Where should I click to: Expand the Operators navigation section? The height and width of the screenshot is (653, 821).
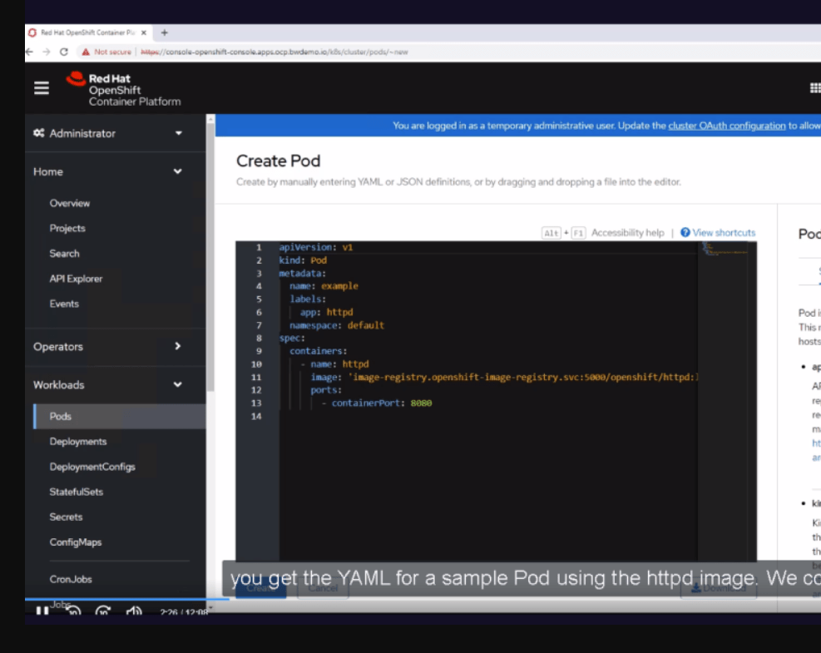point(108,347)
